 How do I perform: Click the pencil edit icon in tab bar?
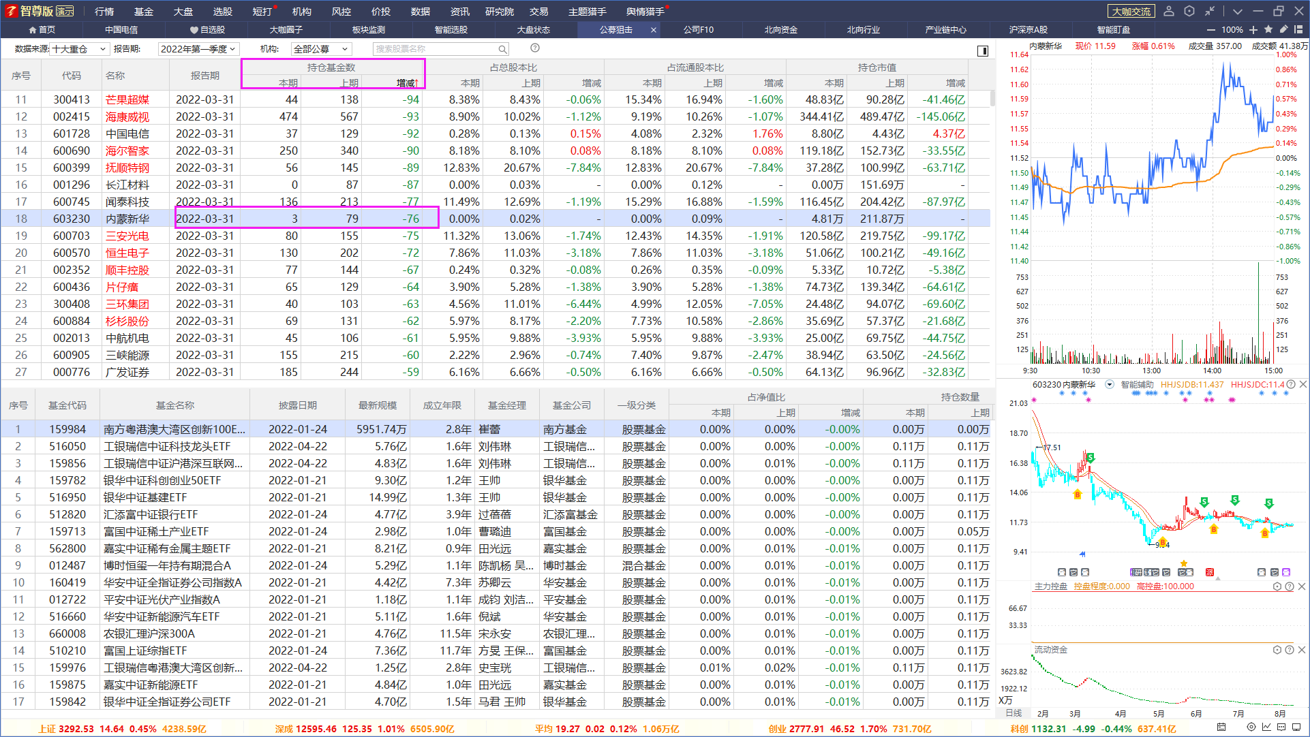[x=1283, y=30]
